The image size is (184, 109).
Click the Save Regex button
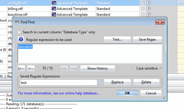coord(147,39)
